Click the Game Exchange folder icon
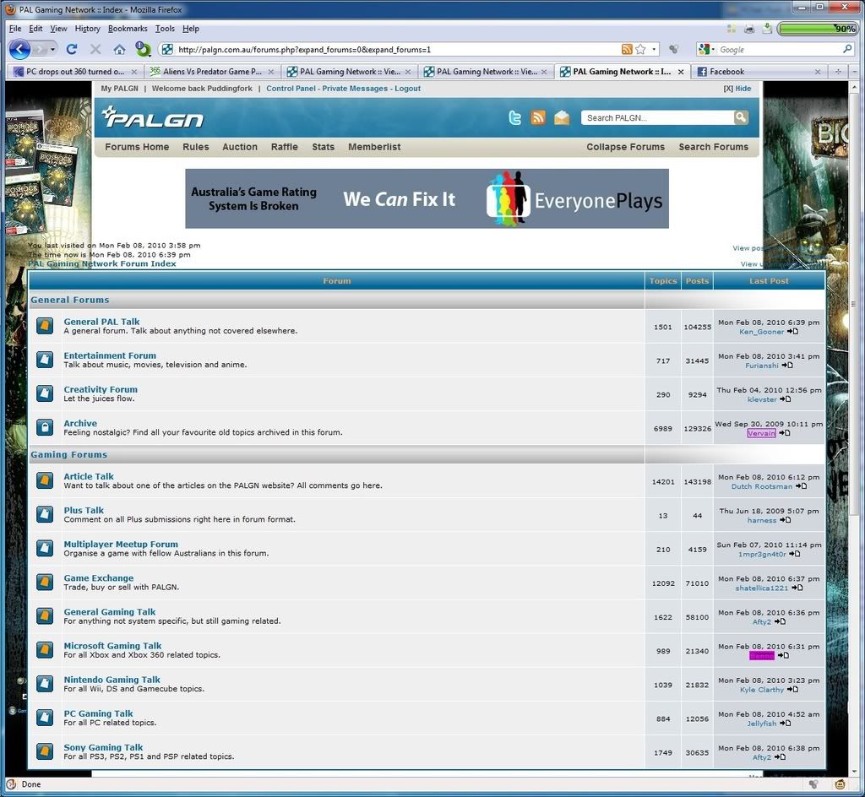 pos(45,582)
